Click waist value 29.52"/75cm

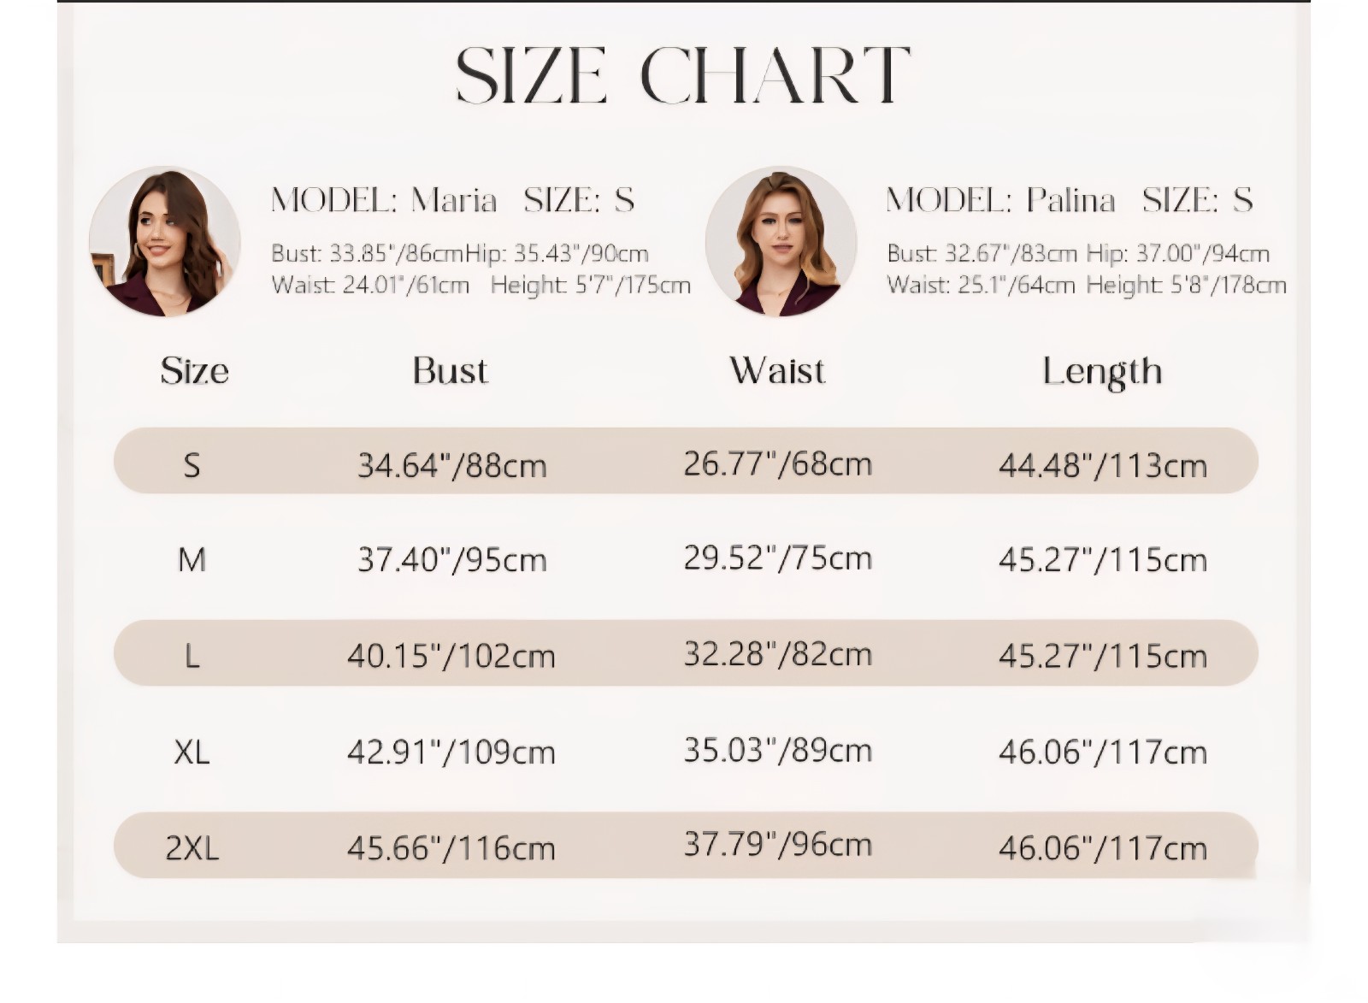click(777, 558)
